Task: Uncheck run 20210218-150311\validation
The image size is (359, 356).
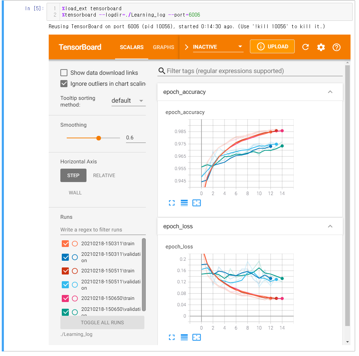Action: 65,257
